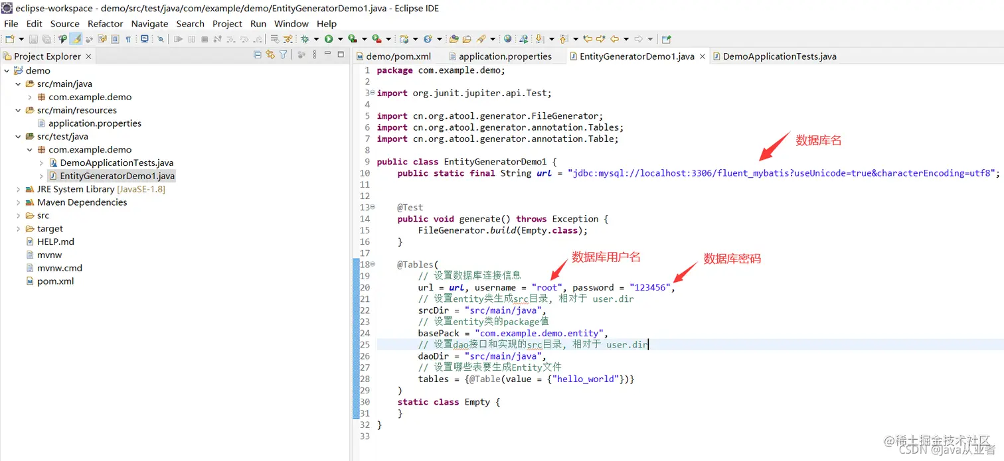
Task: Toggle Link with Editor in Project Explorer
Action: pos(270,55)
